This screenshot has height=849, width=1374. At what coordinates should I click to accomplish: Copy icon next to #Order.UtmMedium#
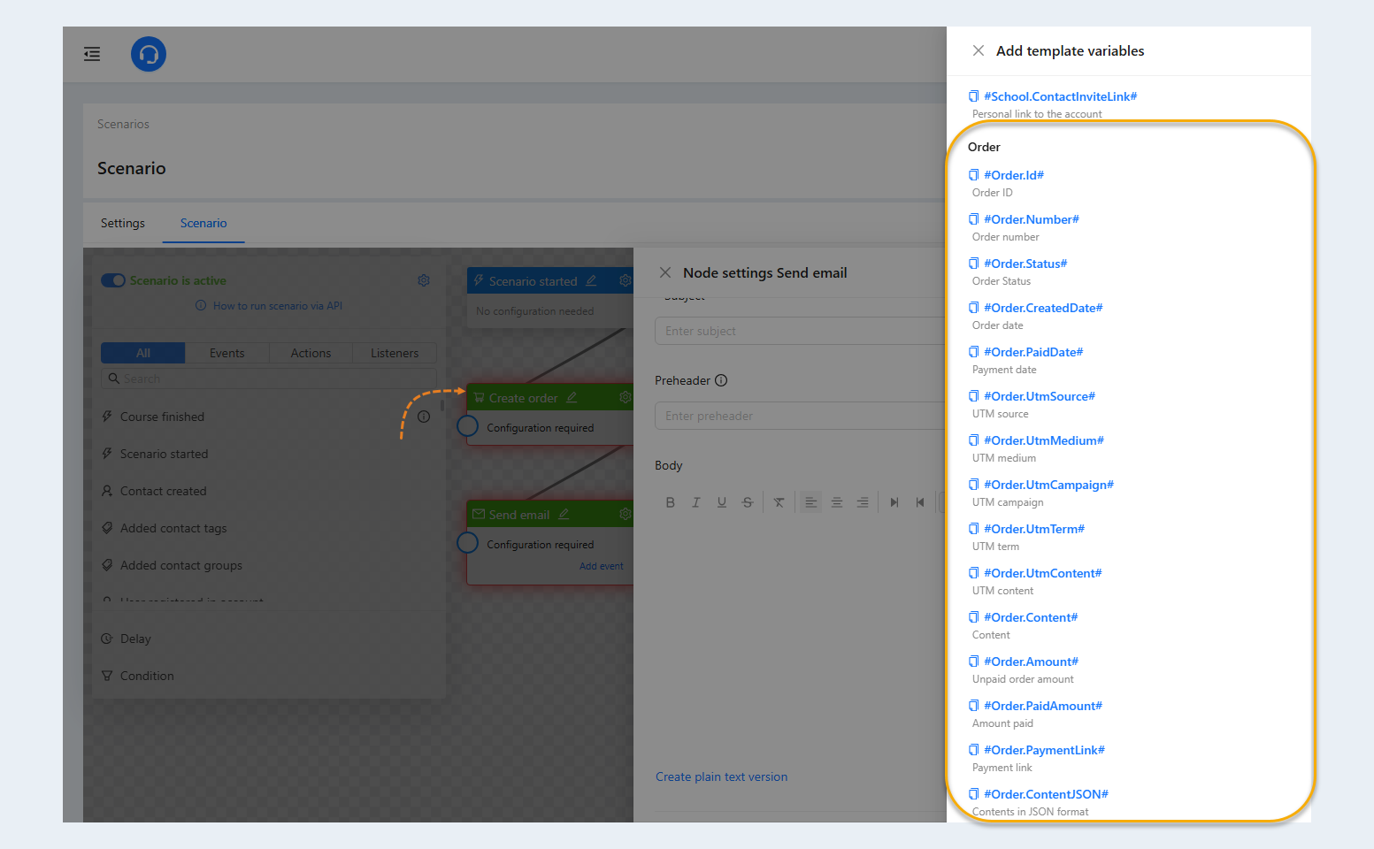[x=974, y=440]
